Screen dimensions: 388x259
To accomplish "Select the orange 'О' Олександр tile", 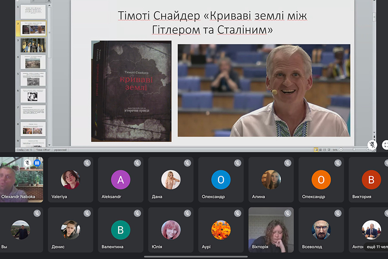I will tap(321, 180).
